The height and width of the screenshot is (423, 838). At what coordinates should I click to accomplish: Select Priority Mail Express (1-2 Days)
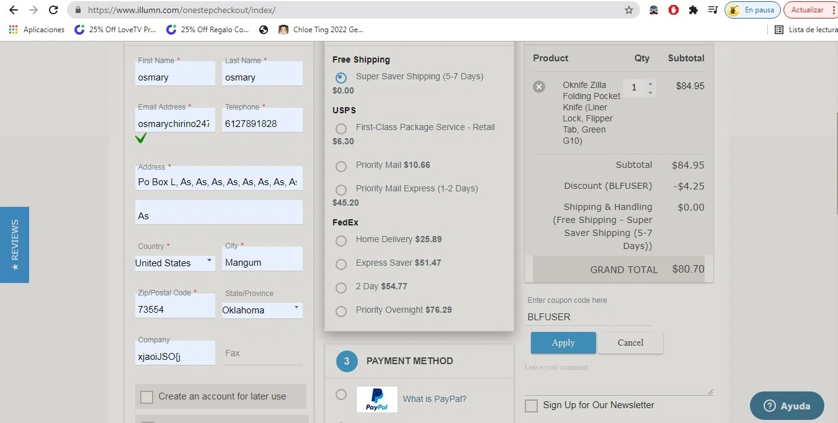coord(341,190)
